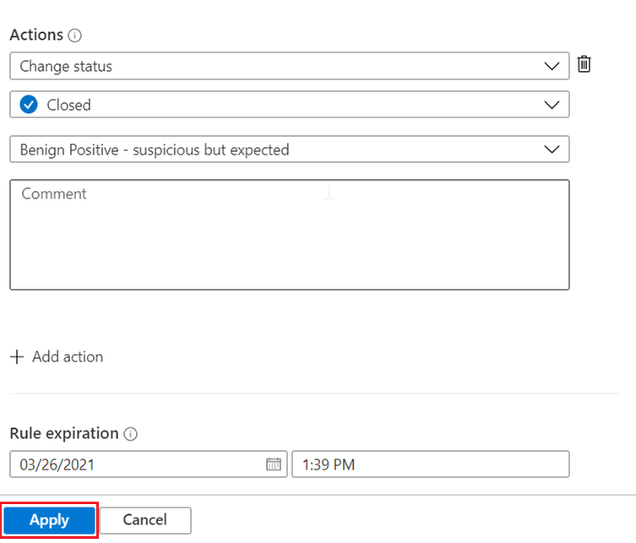The image size is (636, 543).
Task: Click the info icon next to Actions
Action: [75, 35]
